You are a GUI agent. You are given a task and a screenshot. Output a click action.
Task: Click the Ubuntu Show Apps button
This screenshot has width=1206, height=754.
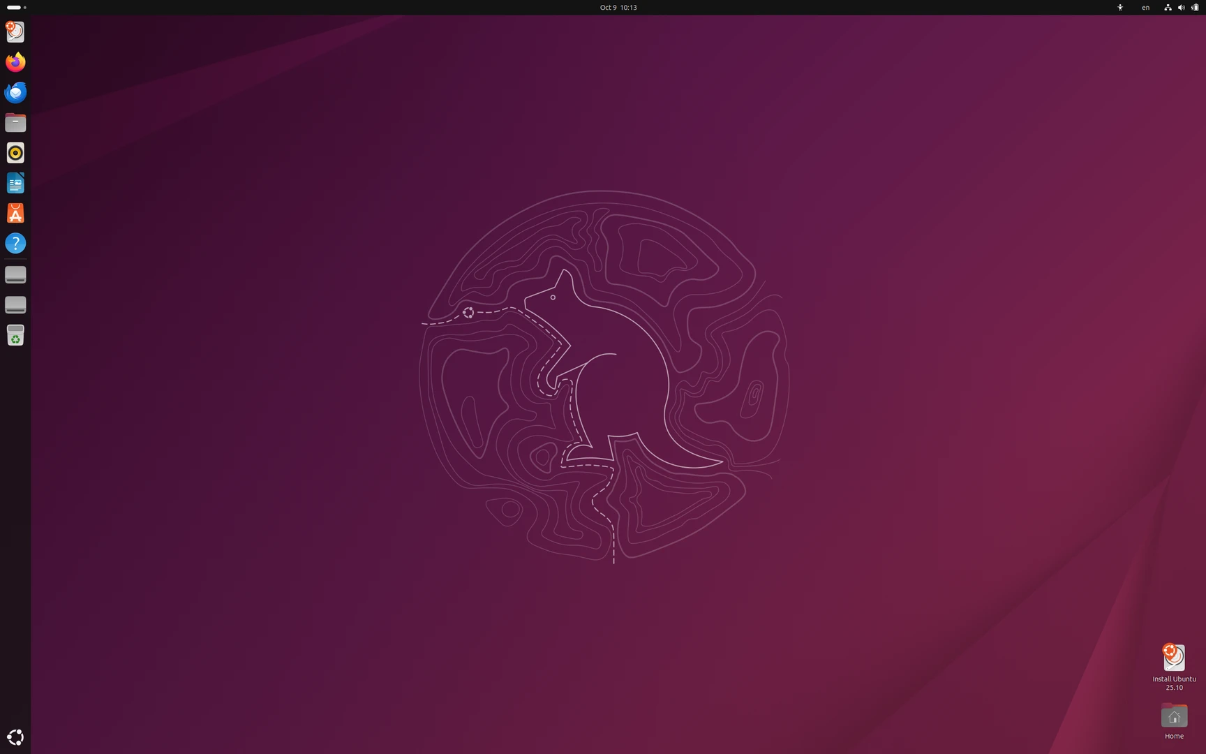[15, 737]
